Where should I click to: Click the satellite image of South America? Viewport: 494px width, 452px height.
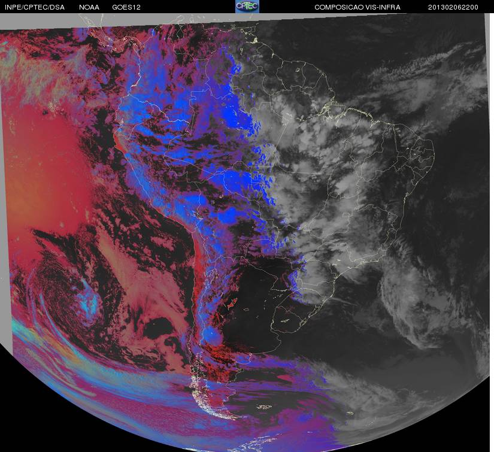click(x=247, y=232)
